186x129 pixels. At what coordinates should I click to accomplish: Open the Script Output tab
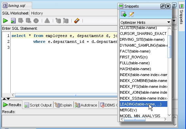point(38,105)
